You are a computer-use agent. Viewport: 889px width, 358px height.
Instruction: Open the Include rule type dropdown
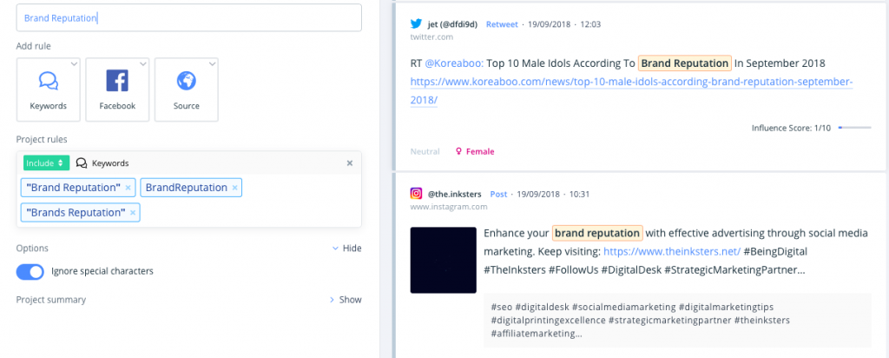pyautogui.click(x=45, y=162)
